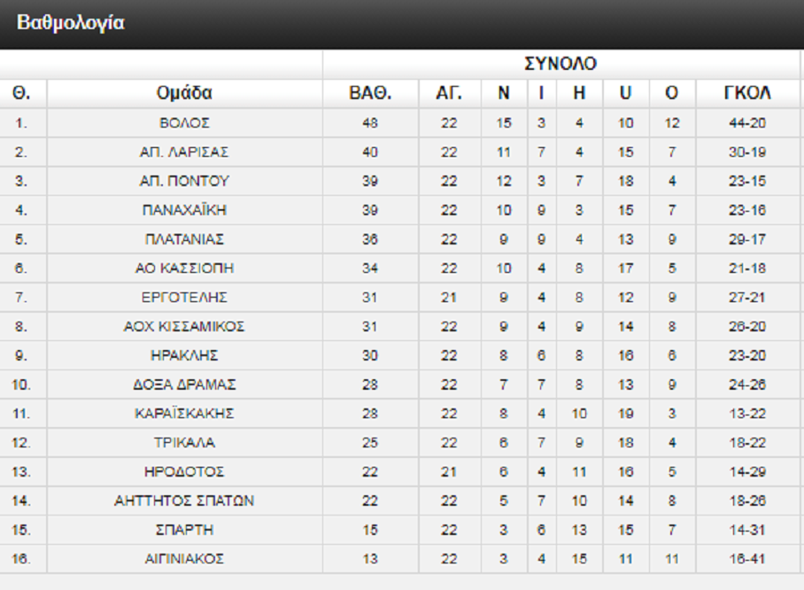Select ΠΑΝΑΧΑΪΚΗ in the standings
Screen dimensions: 804x590
[184, 210]
